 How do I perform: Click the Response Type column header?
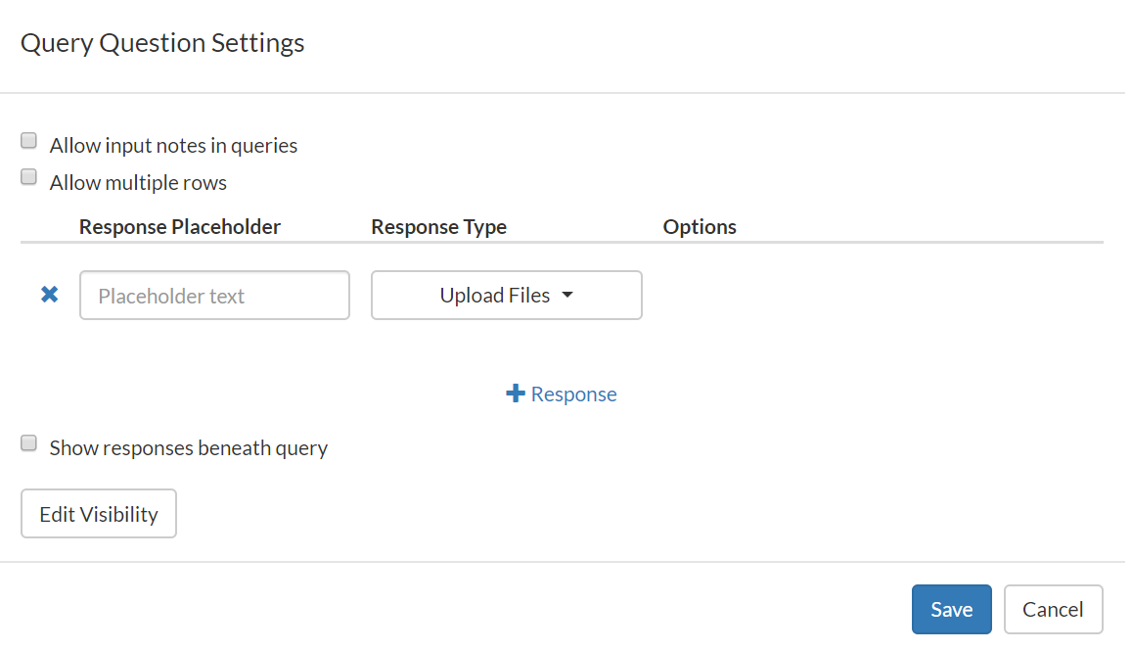(x=438, y=226)
